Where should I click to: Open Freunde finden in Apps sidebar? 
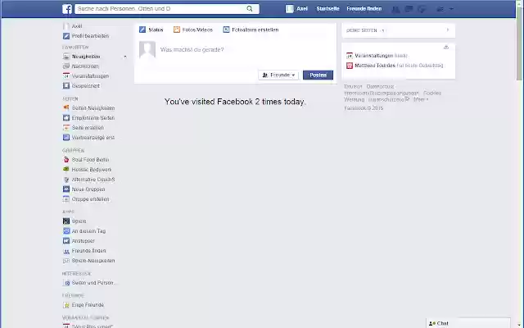coord(88,251)
